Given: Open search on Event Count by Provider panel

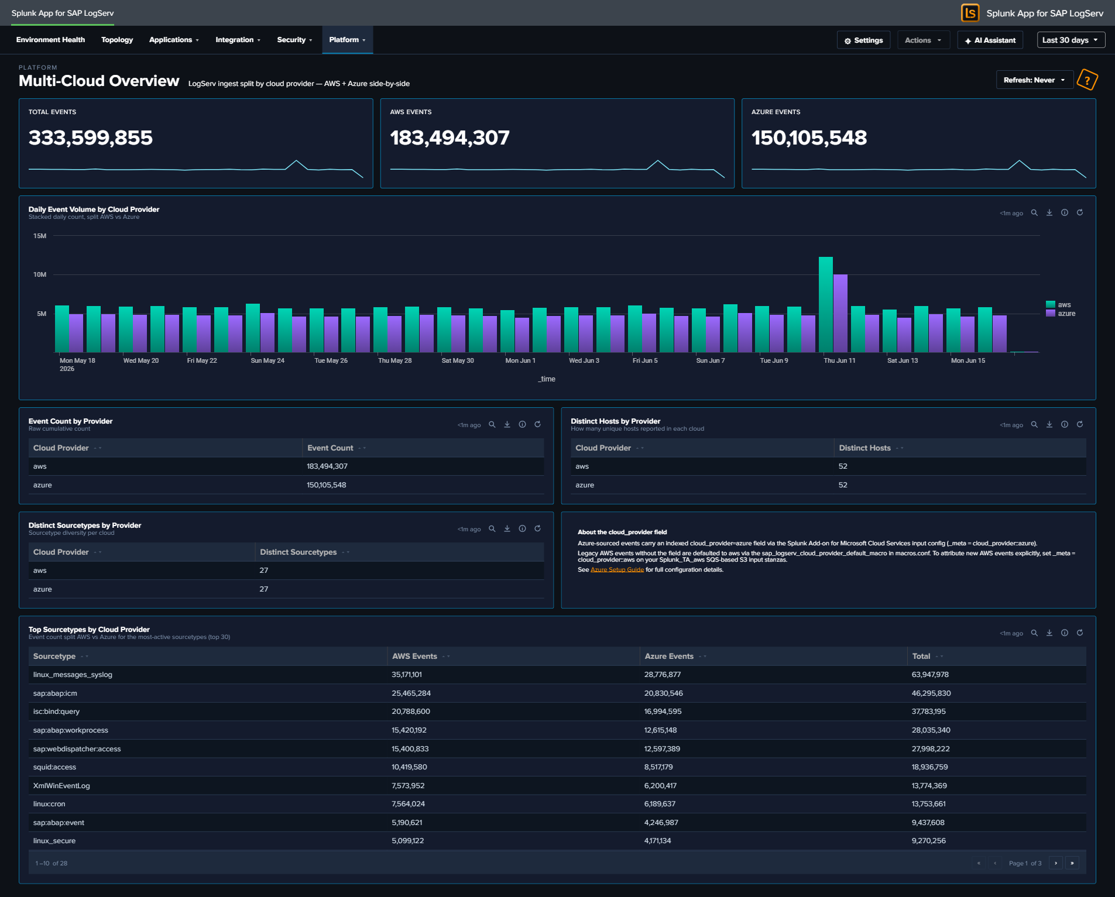Looking at the screenshot, I should pyautogui.click(x=492, y=425).
